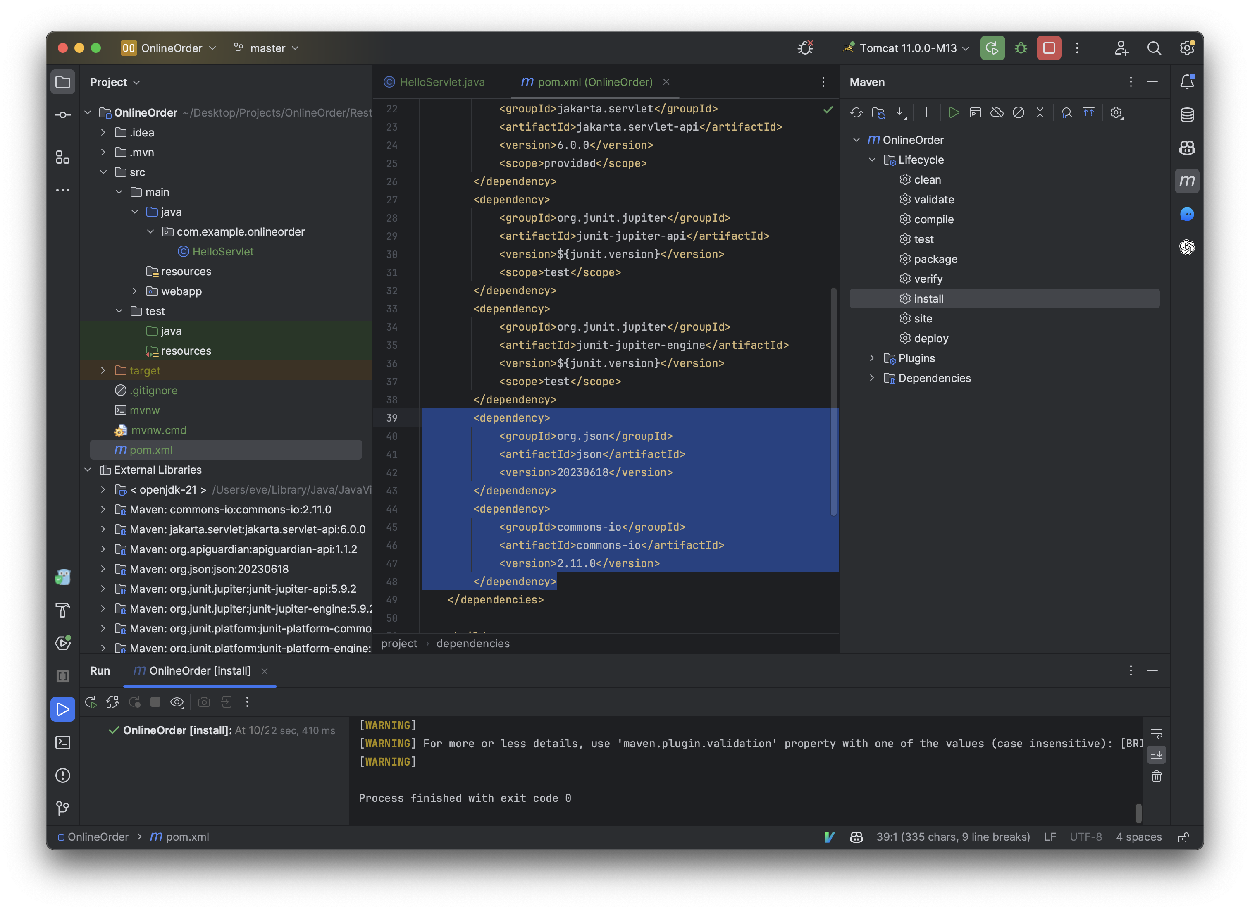Open the ChatGPT plugin in right sidebar
1250x911 pixels.
1187,248
